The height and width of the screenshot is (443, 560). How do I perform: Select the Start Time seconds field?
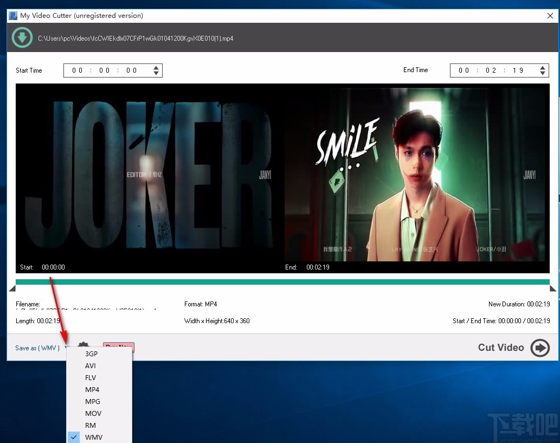point(131,70)
